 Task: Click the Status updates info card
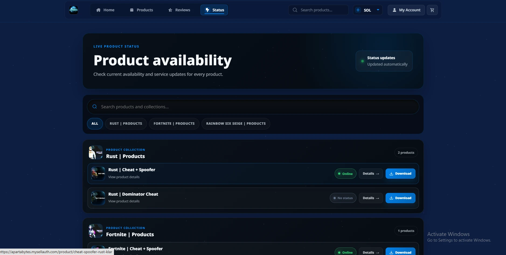pyautogui.click(x=384, y=61)
